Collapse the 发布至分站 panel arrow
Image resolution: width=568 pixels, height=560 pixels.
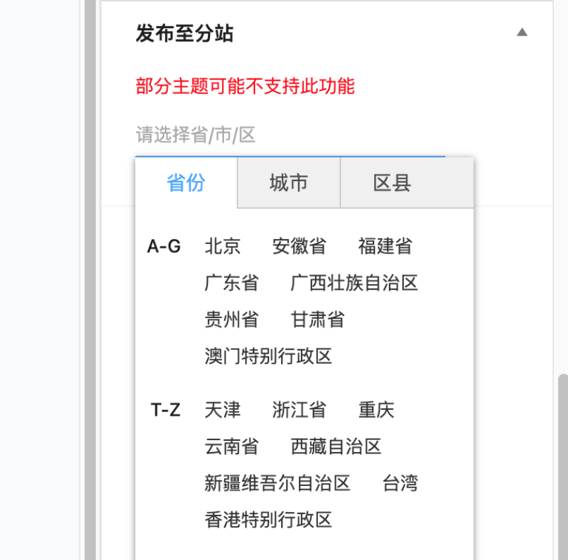522,33
